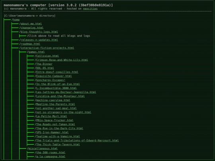
Task: Open The-Trials-and-Tribulations-of-Edward-Harcourt.html link
Action: click(x=78, y=140)
